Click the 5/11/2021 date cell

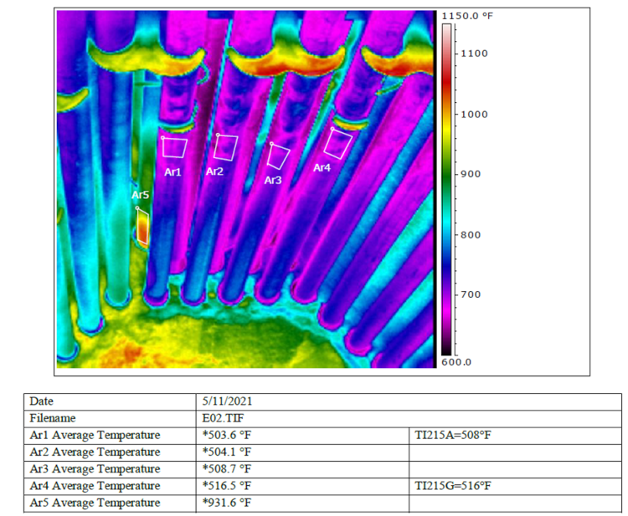coord(224,401)
